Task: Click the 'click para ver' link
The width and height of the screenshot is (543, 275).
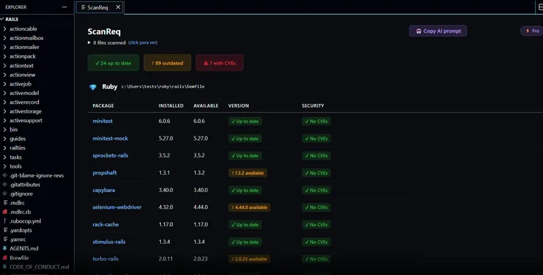Action: [143, 43]
